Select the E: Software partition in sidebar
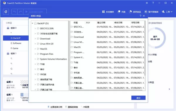176x111 pixels. click(16, 43)
